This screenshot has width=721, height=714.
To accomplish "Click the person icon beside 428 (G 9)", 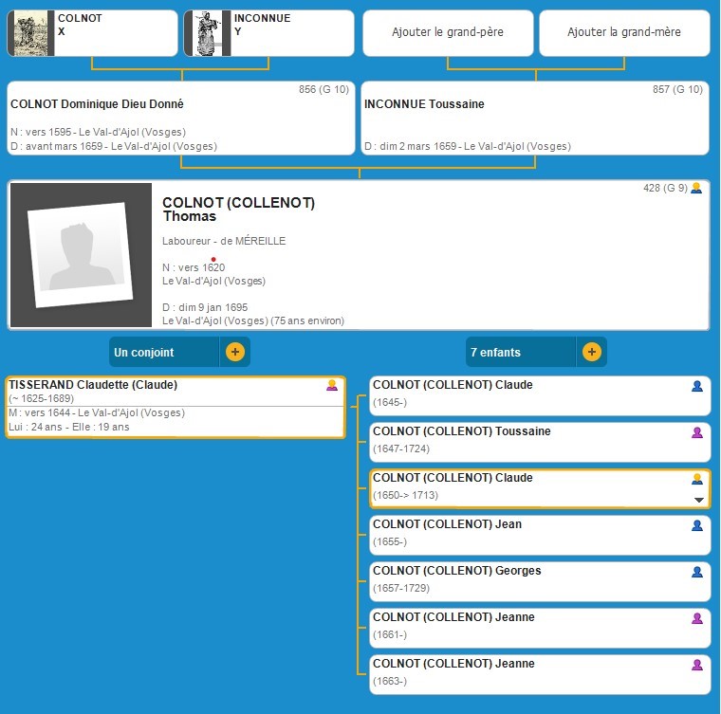I will tap(696, 189).
